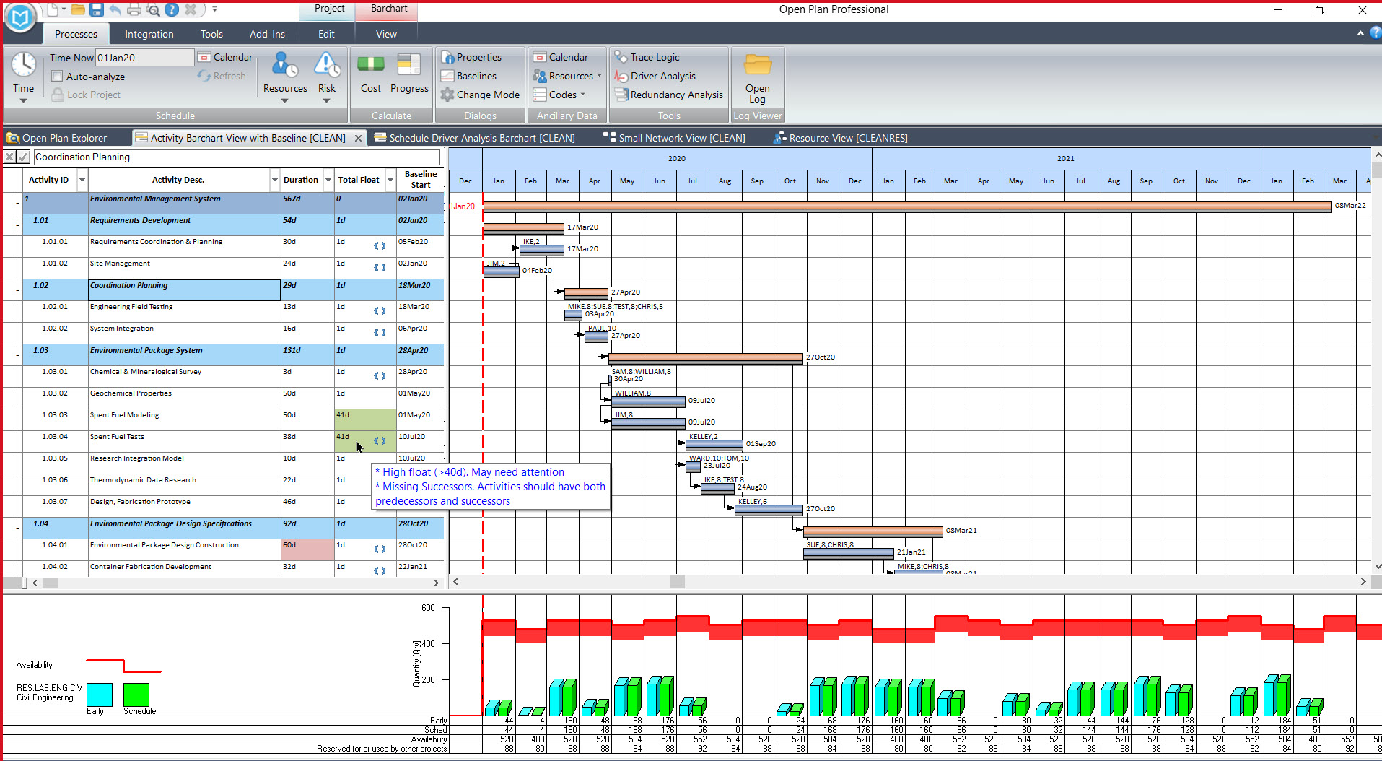Click the Baselines dialog button
Screen dimensions: 1382x761
476,76
